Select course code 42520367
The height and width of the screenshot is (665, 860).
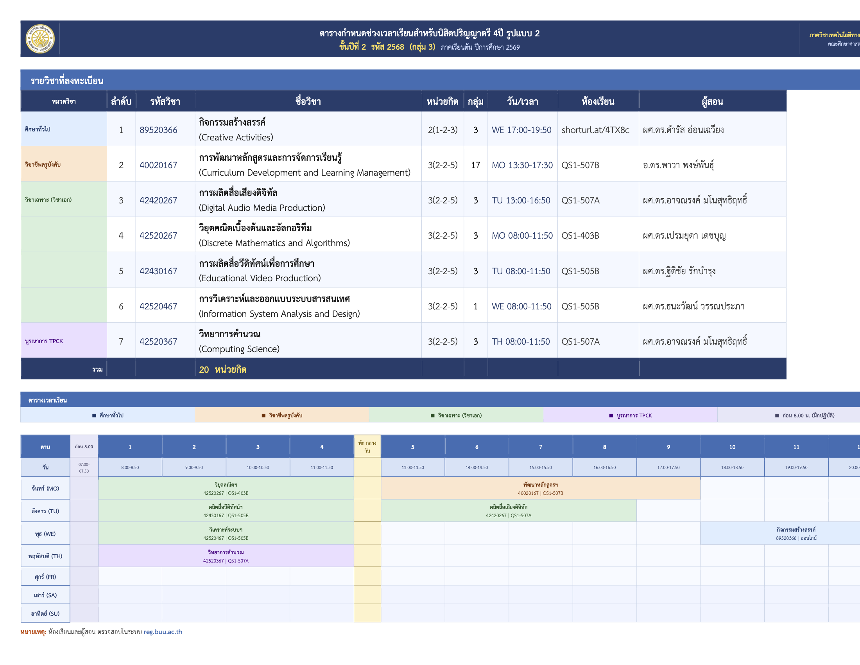pyautogui.click(x=158, y=341)
